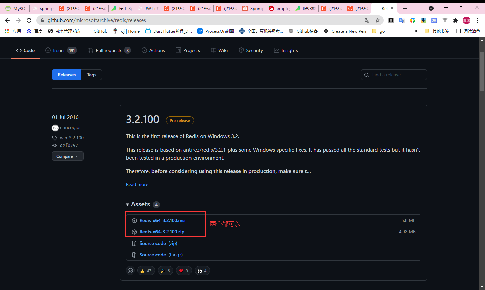Screen dimensions: 485x290
Task: Open the Pull requests tab
Action: (x=109, y=50)
